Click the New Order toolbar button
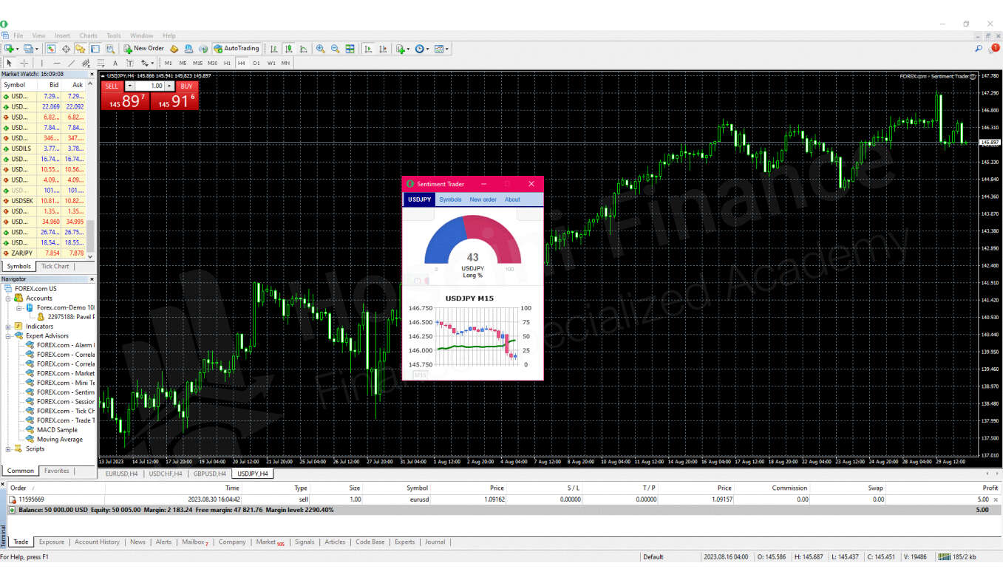Screen dimensions: 1003x580 click(x=144, y=49)
